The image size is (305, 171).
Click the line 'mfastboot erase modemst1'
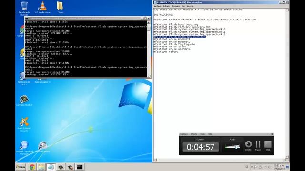(x=172, y=39)
